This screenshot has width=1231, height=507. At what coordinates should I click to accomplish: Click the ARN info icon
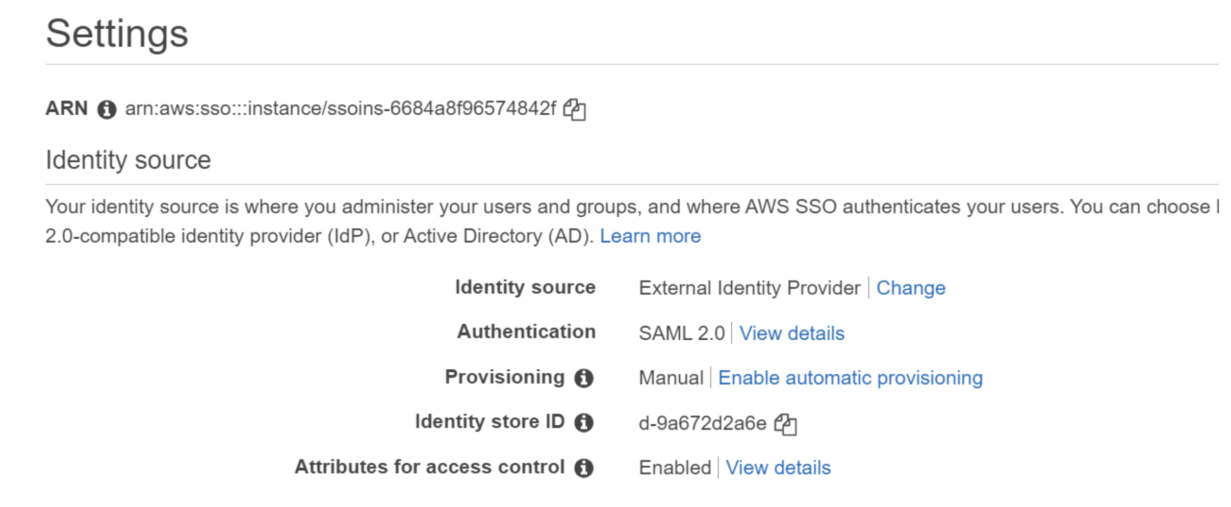(107, 109)
